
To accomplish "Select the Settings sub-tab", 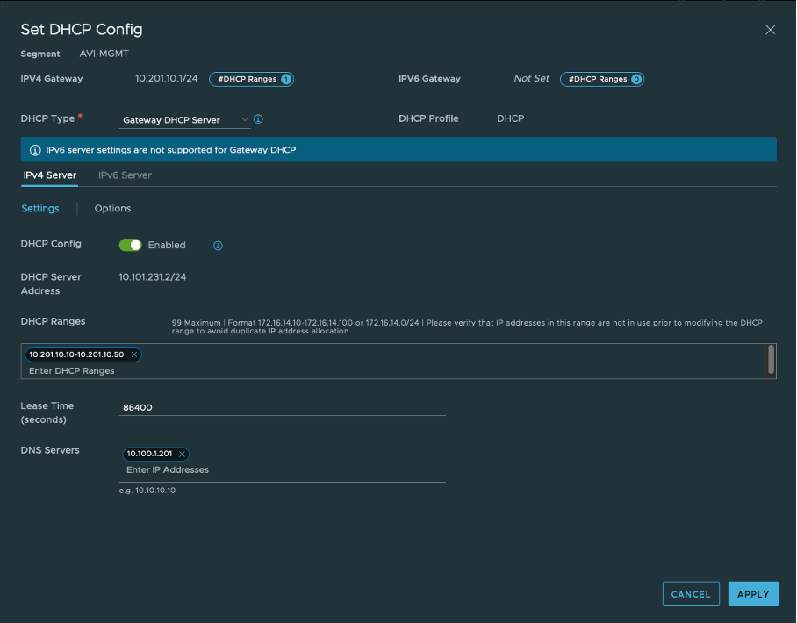I will [40, 209].
